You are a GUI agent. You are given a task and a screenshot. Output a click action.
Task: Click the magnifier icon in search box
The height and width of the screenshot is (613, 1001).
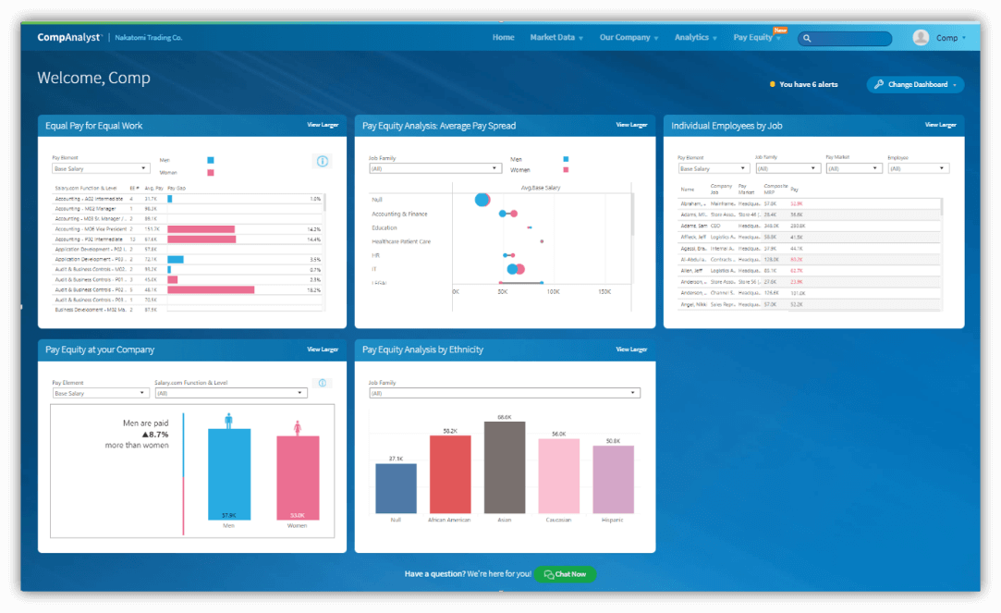coord(807,38)
